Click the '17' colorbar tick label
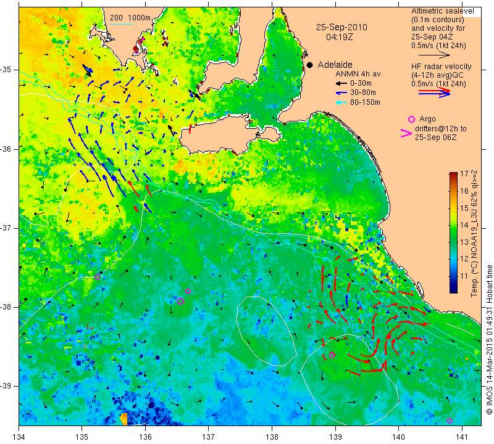 pyautogui.click(x=465, y=175)
